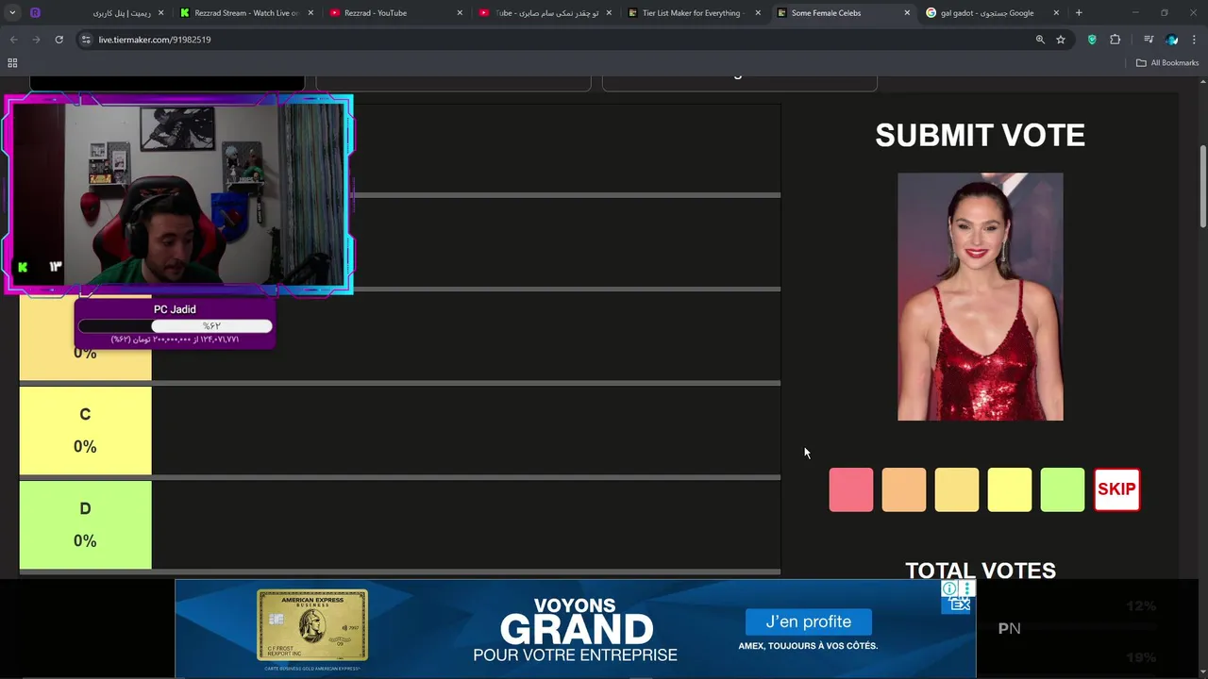The width and height of the screenshot is (1208, 679).
Task: Click the PC Jadid goal label
Action: tap(175, 309)
